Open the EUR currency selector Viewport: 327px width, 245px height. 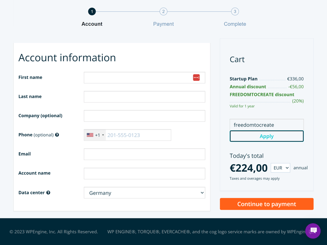280,168
